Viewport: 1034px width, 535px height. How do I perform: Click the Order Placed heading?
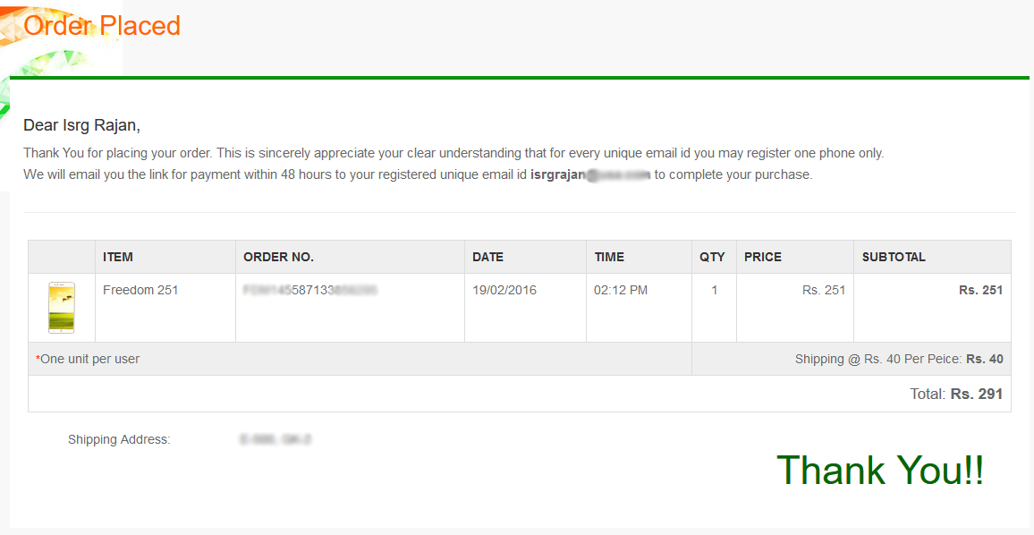[102, 26]
